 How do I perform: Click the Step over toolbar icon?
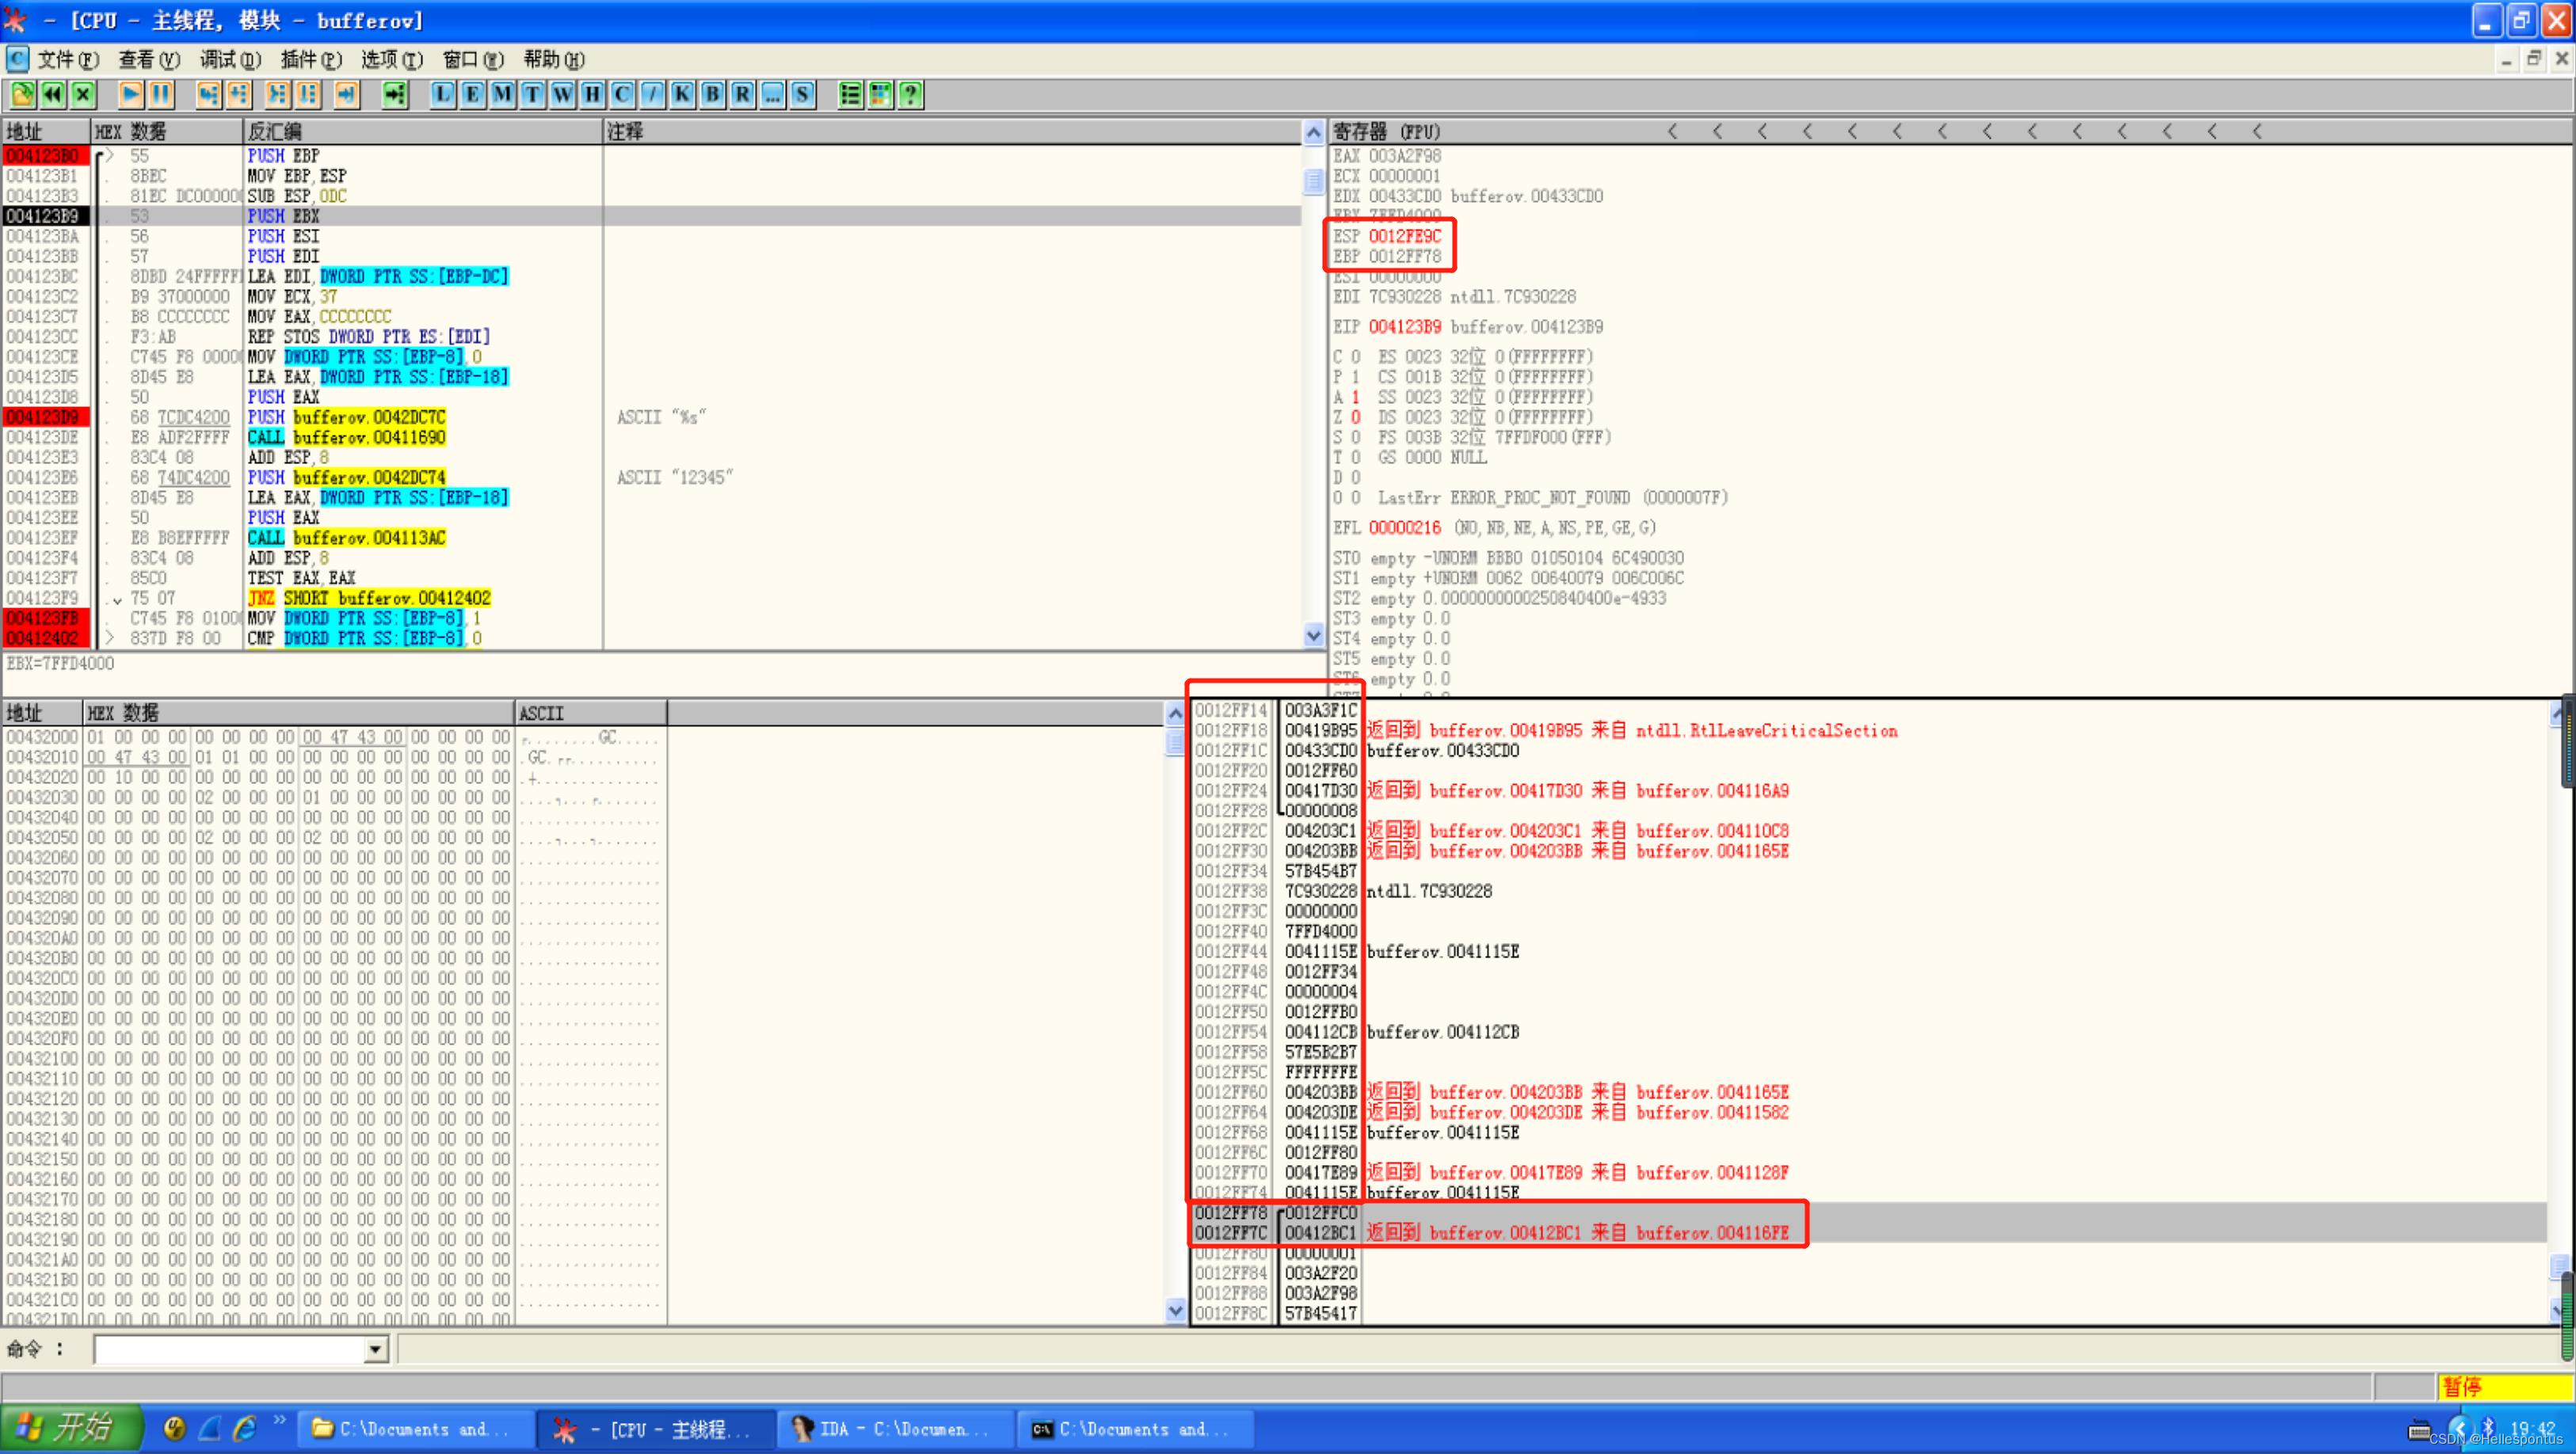point(238,94)
